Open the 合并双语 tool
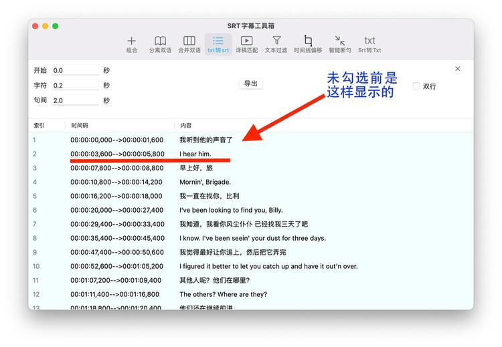This screenshot has width=502, height=347. [189, 44]
